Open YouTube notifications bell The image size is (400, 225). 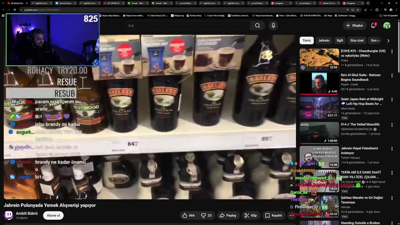373,26
